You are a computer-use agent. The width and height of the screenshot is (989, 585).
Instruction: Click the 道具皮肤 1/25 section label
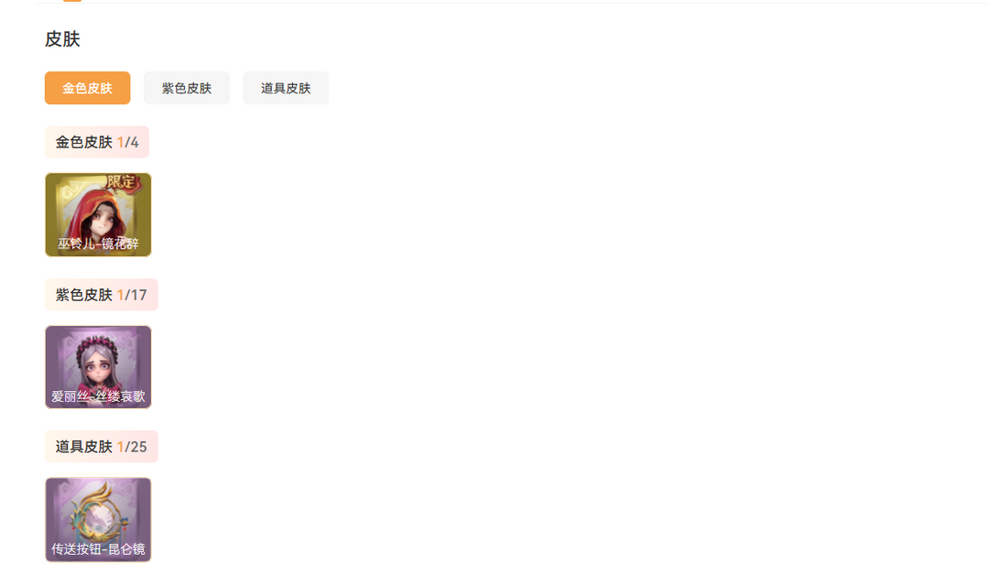tap(101, 447)
